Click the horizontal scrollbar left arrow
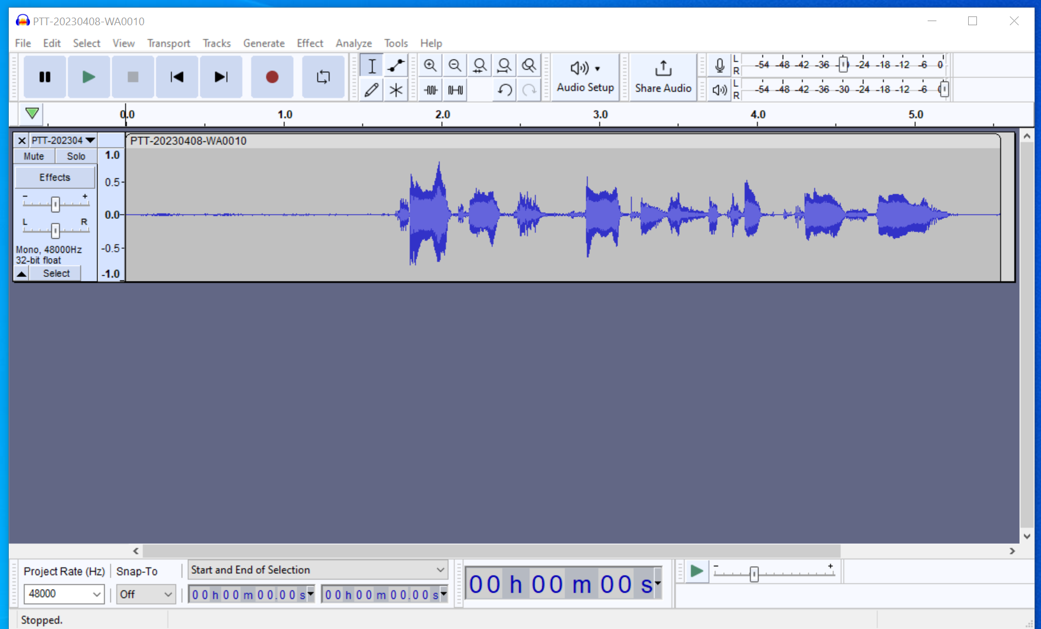The width and height of the screenshot is (1041, 629). (x=136, y=551)
